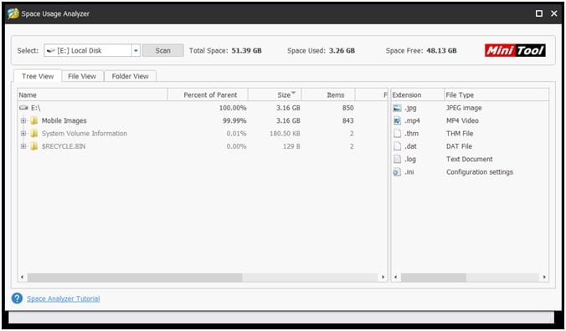
Task: Sort by Percent of Parent column header
Action: pos(208,95)
